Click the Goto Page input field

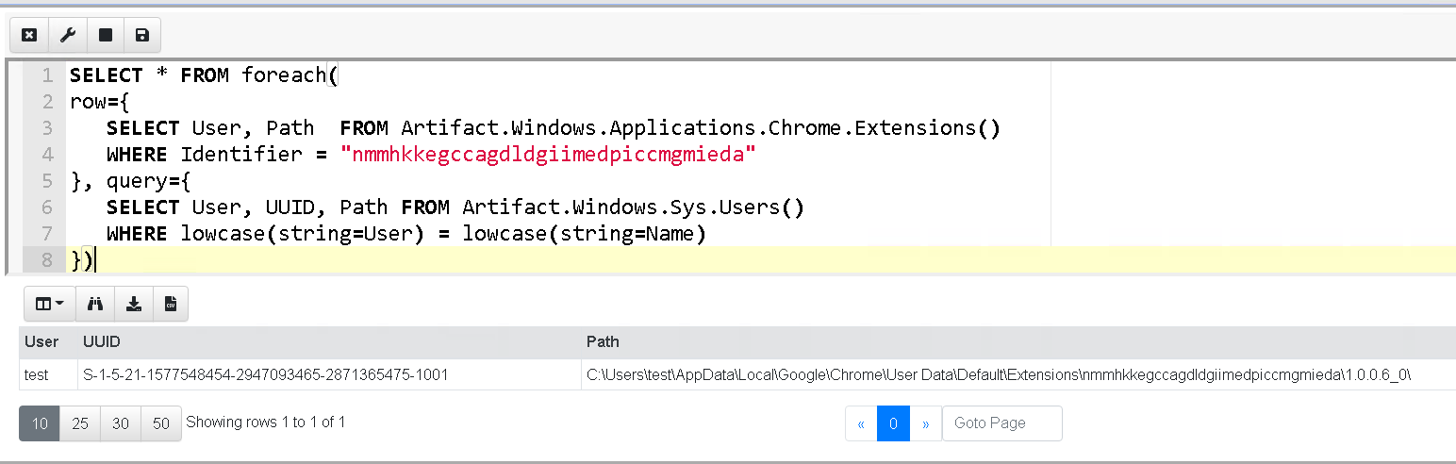click(1001, 423)
